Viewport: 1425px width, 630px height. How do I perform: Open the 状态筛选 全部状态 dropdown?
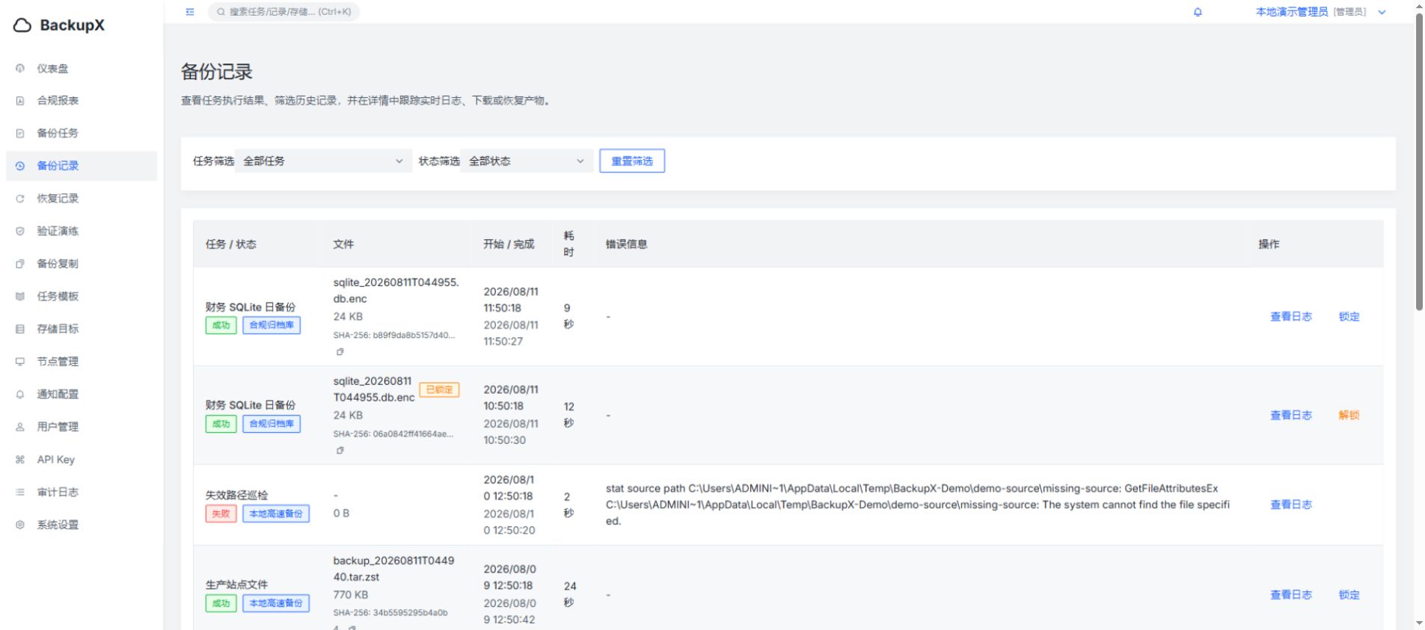tap(527, 161)
